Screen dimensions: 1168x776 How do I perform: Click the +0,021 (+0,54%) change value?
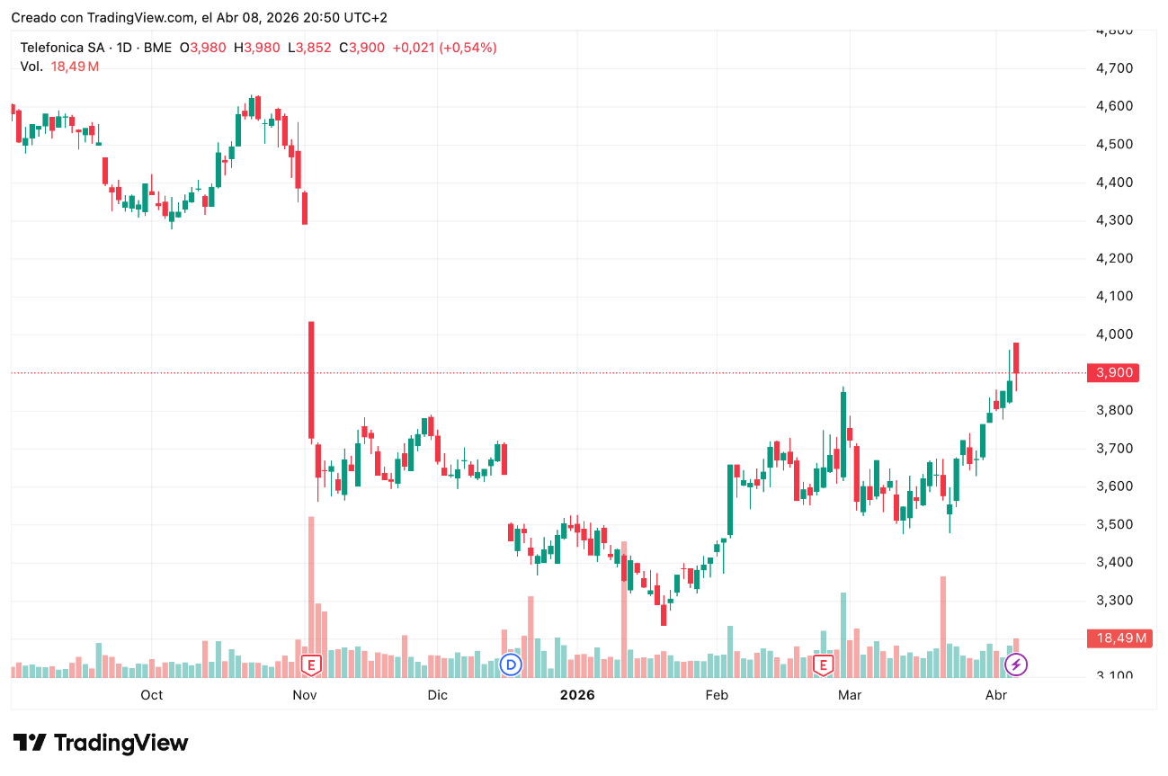coord(444,48)
